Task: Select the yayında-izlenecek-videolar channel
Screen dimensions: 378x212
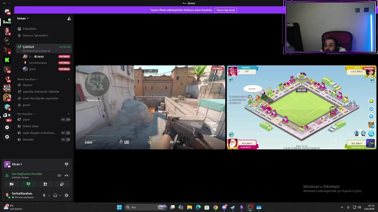Action: tap(44, 92)
